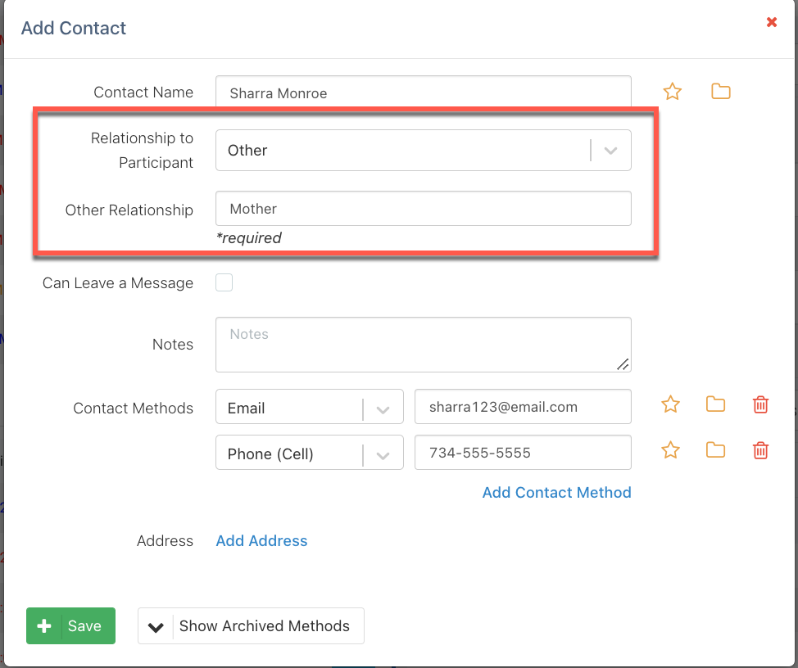The image size is (798, 668).
Task: Expand the Email contact method type dropdown
Action: pos(309,408)
